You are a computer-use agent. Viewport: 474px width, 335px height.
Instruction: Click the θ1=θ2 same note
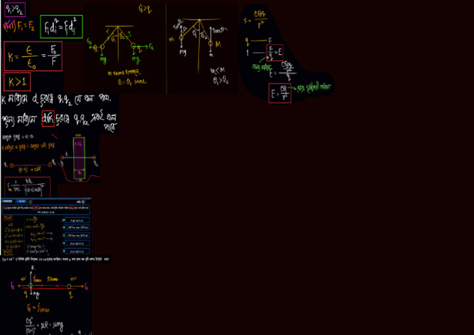pos(132,82)
